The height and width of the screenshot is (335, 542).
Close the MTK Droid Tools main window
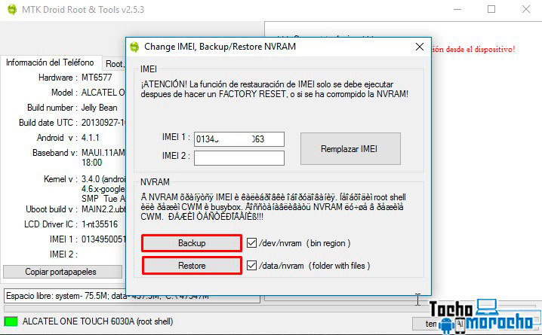(525, 9)
